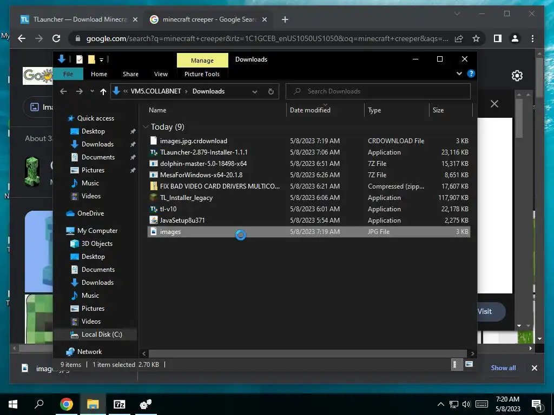
Task: Open Chrome profile icon
Action: pos(515,38)
